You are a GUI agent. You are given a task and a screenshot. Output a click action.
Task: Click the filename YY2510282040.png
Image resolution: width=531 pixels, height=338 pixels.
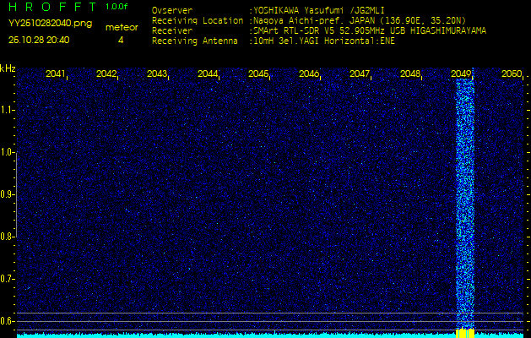coord(50,24)
